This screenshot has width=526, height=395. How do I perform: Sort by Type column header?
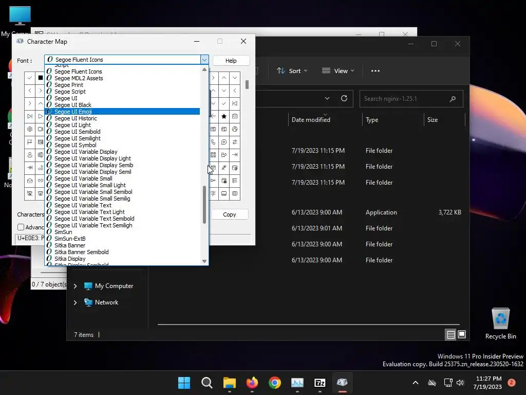pos(372,119)
